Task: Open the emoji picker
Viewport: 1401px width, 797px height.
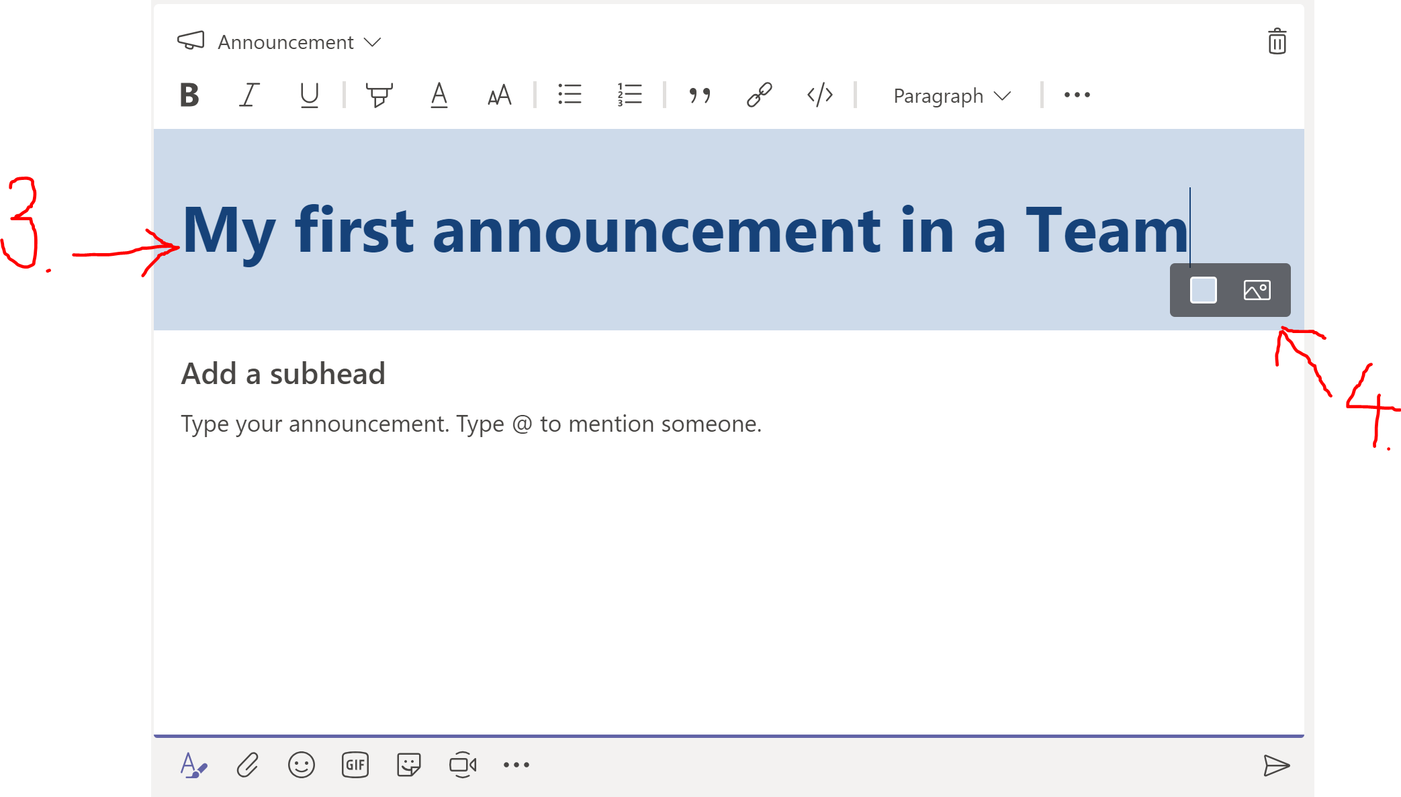Action: 301,765
